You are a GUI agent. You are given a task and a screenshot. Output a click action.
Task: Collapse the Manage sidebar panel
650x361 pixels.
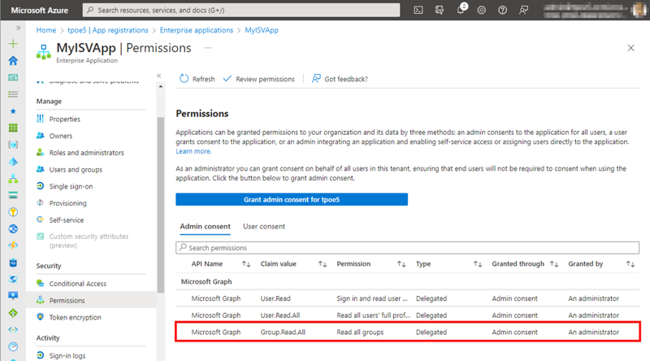(159, 76)
